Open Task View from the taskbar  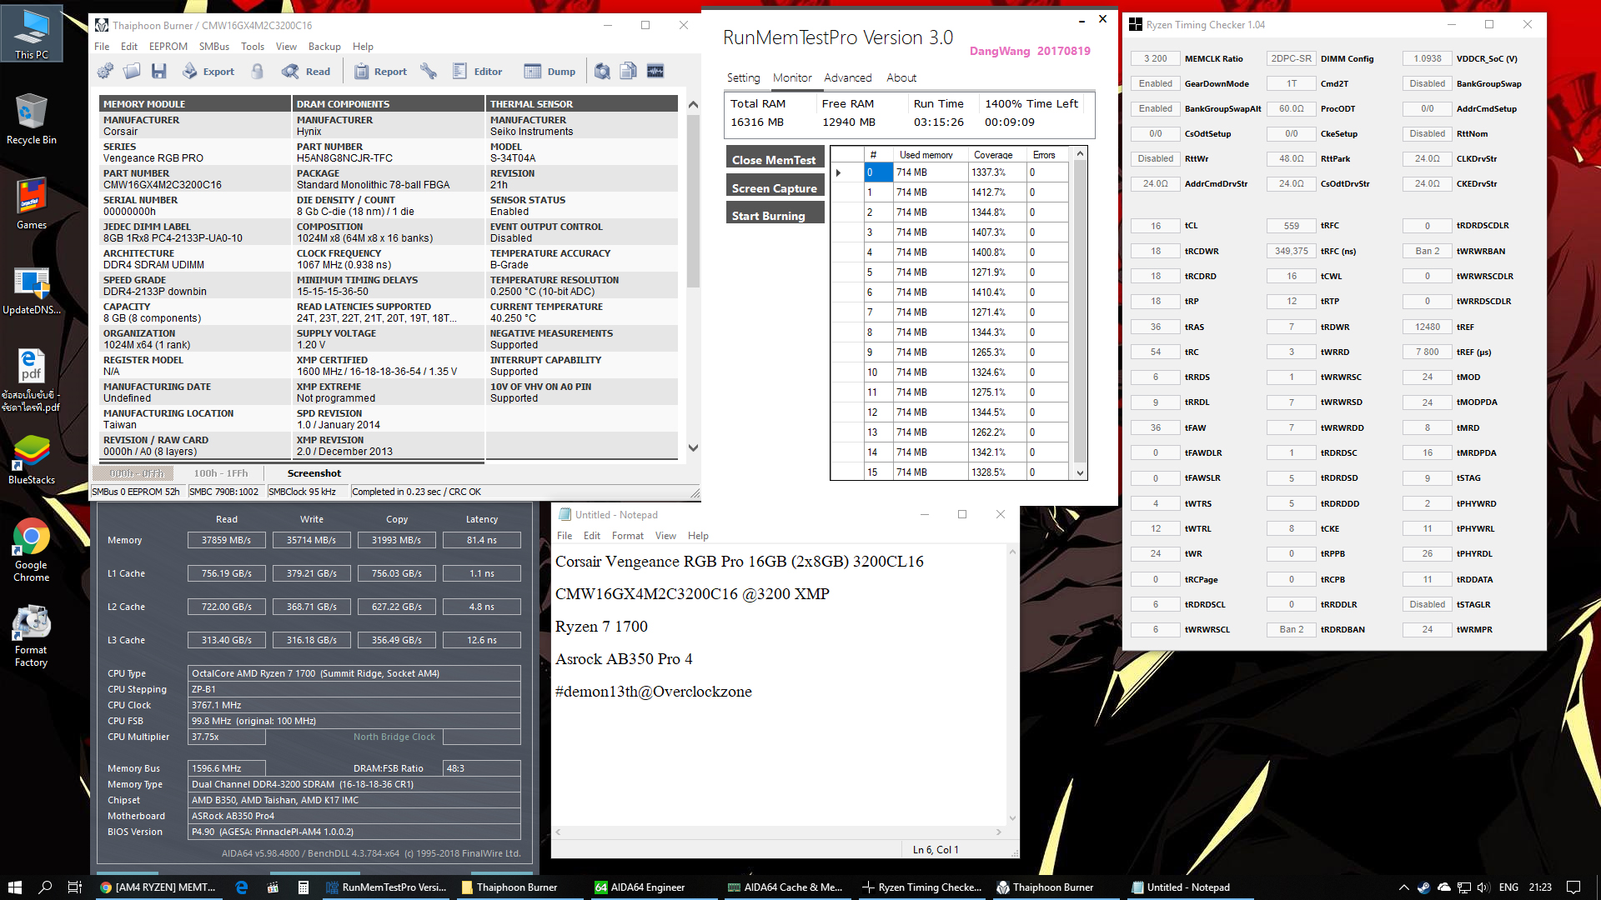(x=74, y=887)
